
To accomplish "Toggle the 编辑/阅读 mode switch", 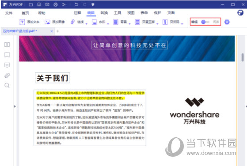I will pos(205,22).
